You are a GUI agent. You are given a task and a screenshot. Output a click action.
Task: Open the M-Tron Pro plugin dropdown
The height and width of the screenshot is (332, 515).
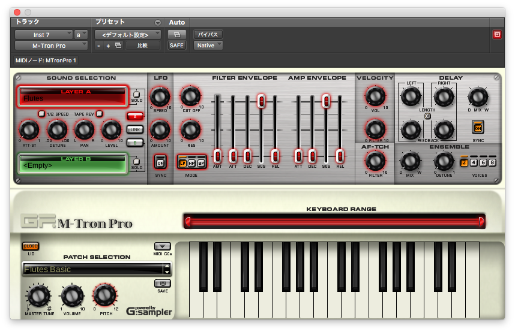51,46
